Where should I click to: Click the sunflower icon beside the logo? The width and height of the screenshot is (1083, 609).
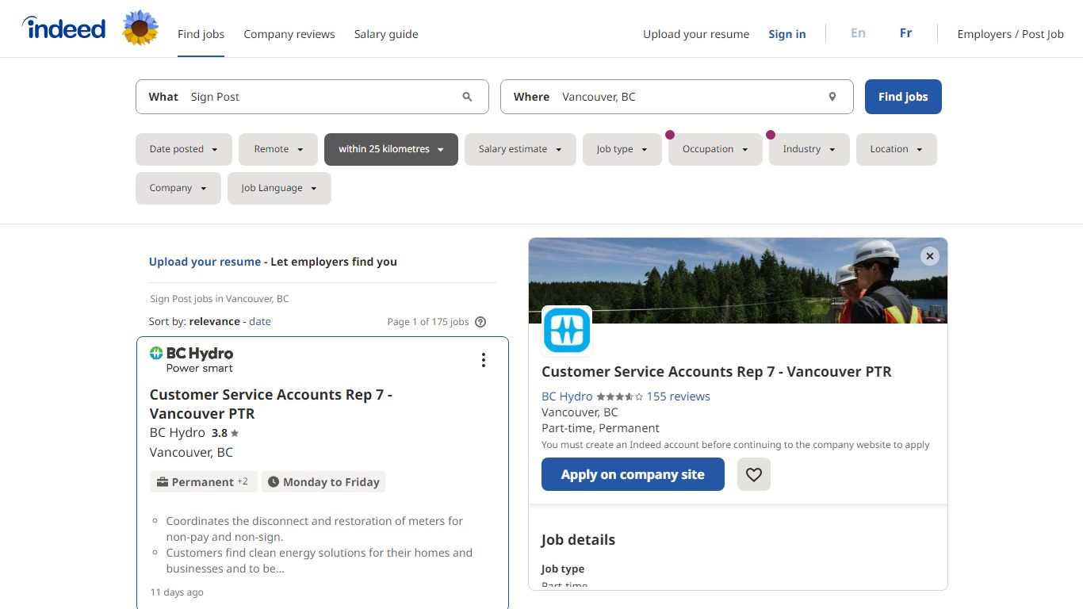tap(140, 29)
